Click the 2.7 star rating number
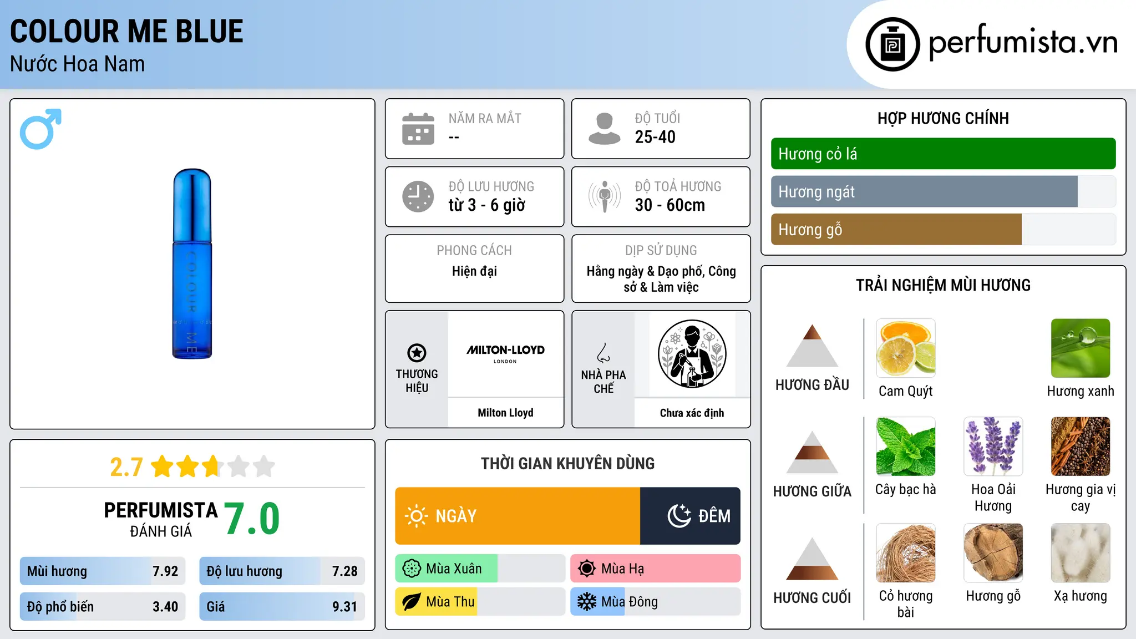 tap(126, 467)
